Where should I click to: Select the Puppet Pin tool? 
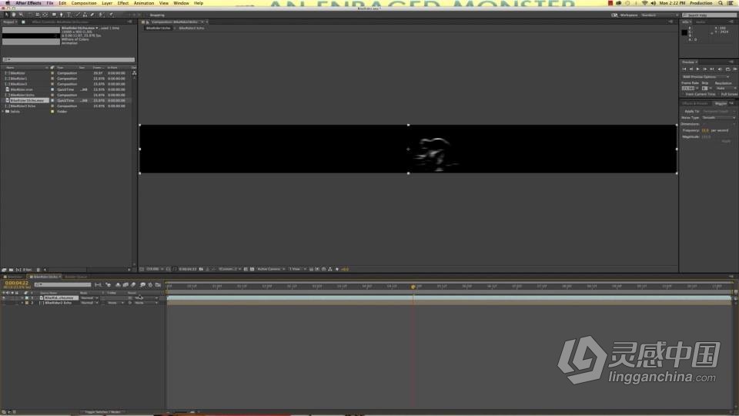point(111,15)
